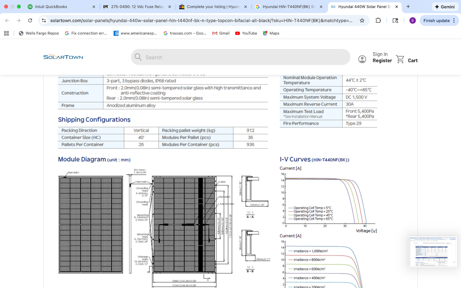Viewport: 461px width, 288px height.
Task: View site information icon in address bar
Action: pos(44,20)
